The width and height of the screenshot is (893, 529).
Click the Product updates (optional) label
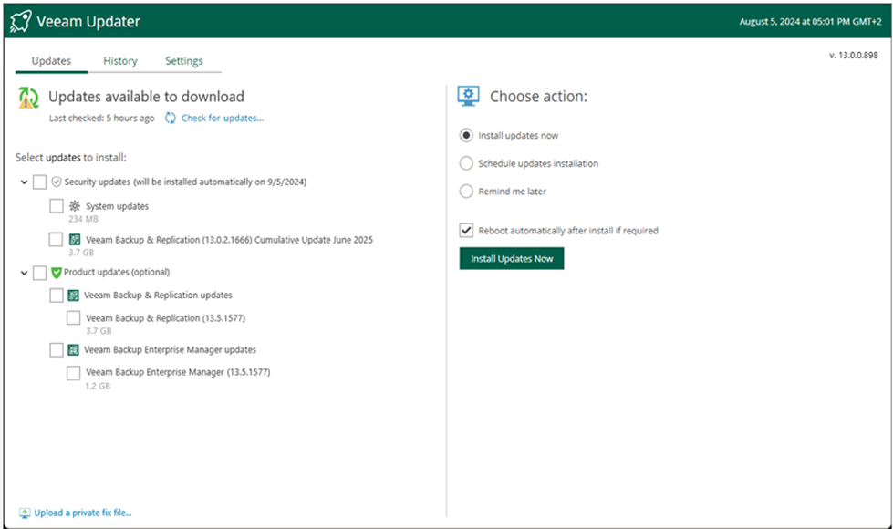pyautogui.click(x=117, y=272)
